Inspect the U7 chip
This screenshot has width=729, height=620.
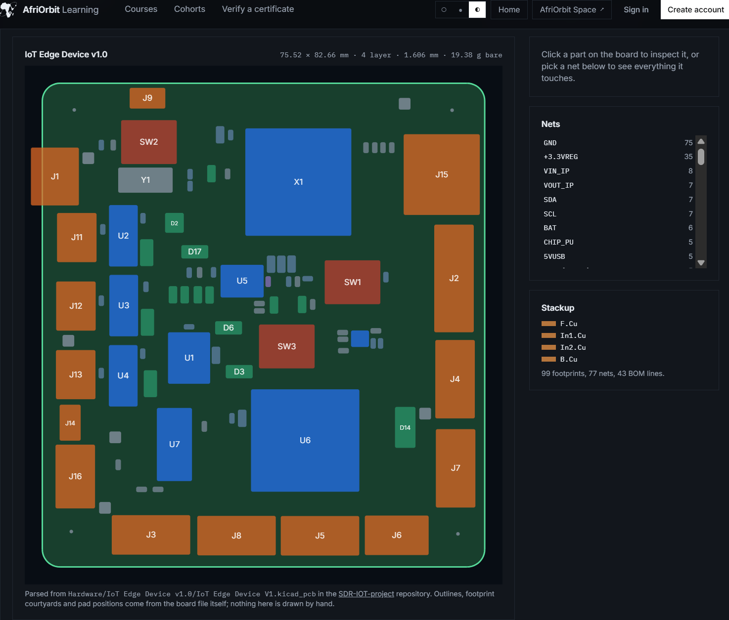coord(174,444)
